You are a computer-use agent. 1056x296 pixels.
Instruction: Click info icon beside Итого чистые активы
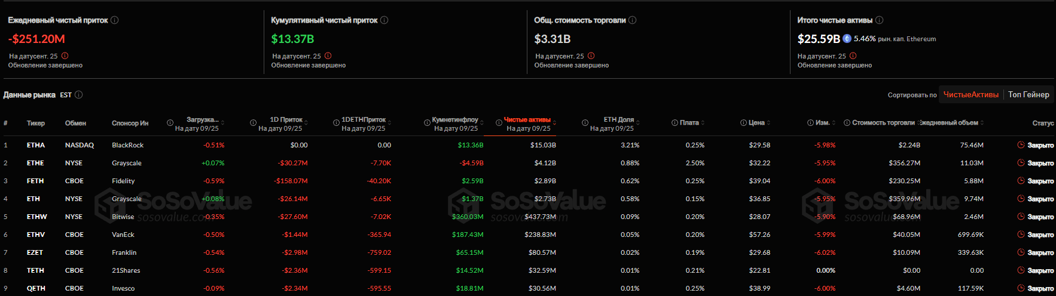[879, 20]
